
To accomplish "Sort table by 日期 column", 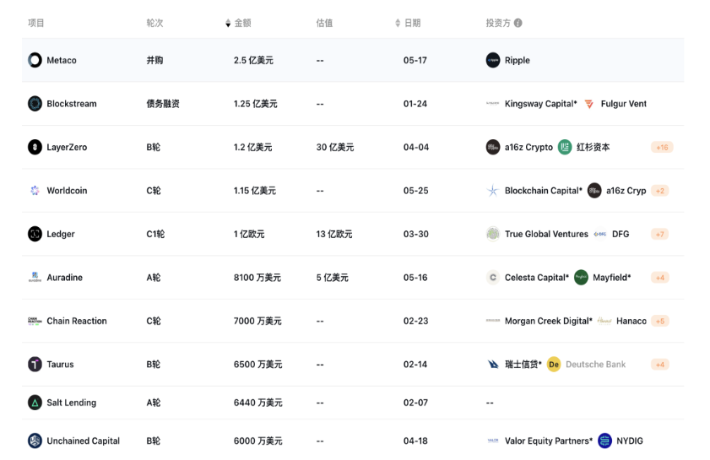I will pyautogui.click(x=398, y=23).
